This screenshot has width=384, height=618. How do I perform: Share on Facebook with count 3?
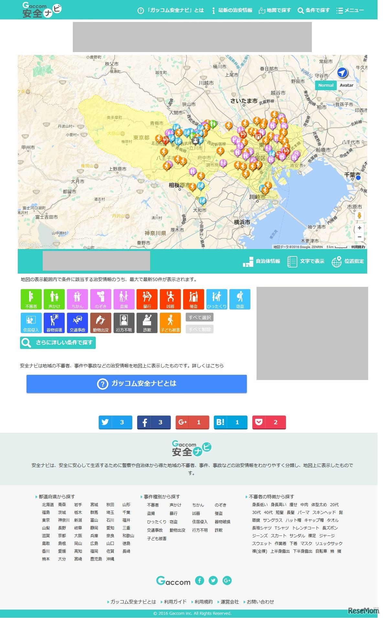click(154, 422)
